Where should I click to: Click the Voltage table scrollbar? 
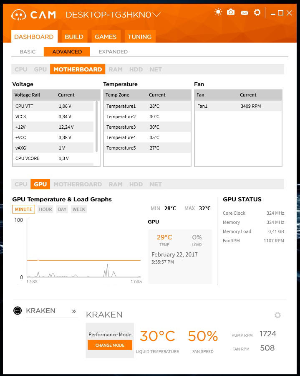pyautogui.click(x=96, y=126)
